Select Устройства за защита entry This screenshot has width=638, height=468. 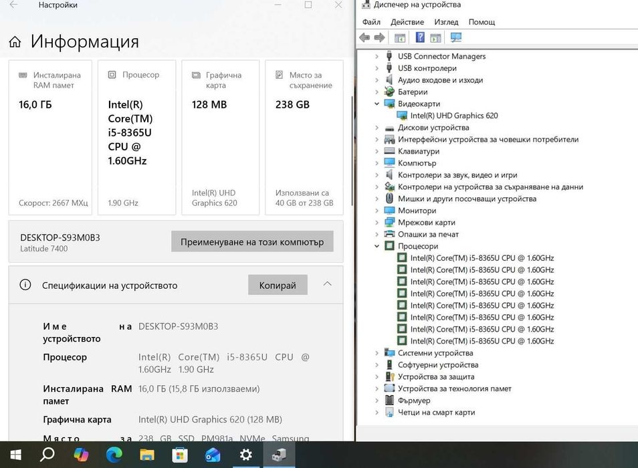[436, 377]
